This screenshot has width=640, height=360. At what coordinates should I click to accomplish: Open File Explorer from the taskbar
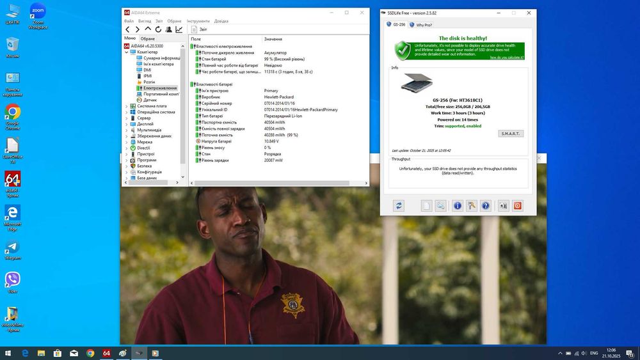pyautogui.click(x=41, y=353)
